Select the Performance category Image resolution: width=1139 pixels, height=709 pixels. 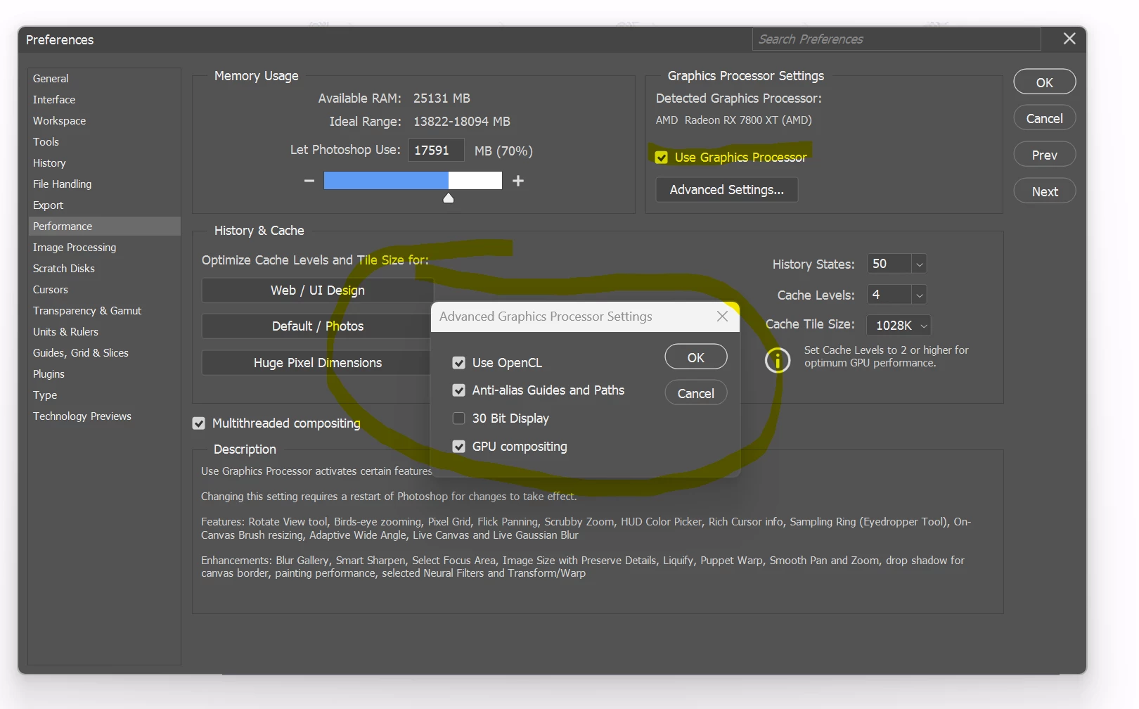(104, 226)
